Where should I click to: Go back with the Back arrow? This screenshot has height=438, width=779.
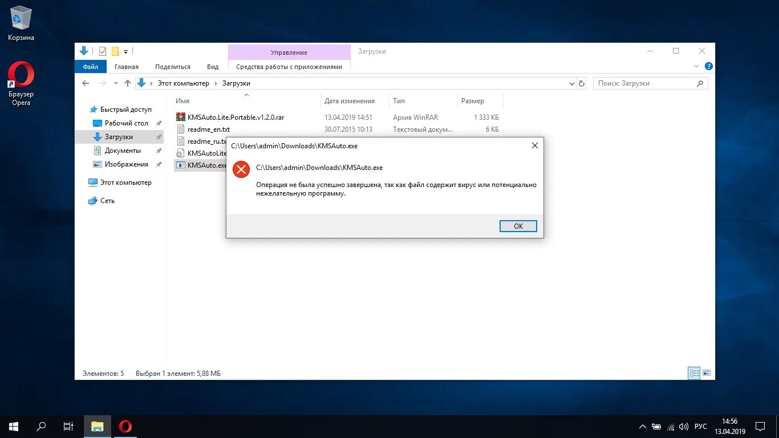[x=86, y=83]
